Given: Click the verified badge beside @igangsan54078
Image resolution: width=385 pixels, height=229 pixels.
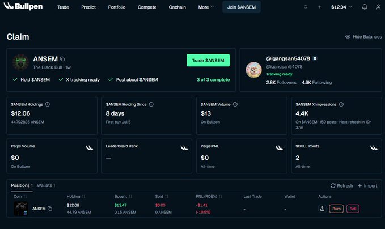Looking at the screenshot, I should [x=315, y=58].
